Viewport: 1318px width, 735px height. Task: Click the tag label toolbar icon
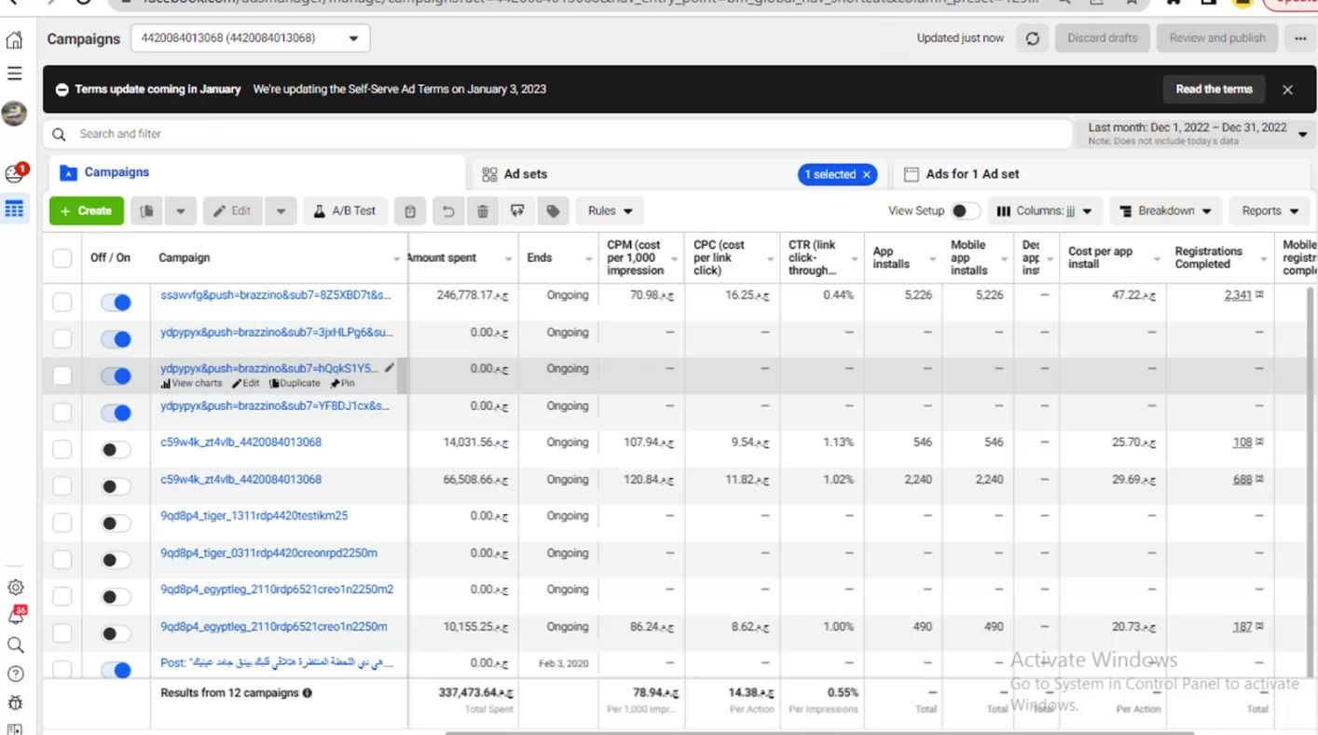pos(553,211)
